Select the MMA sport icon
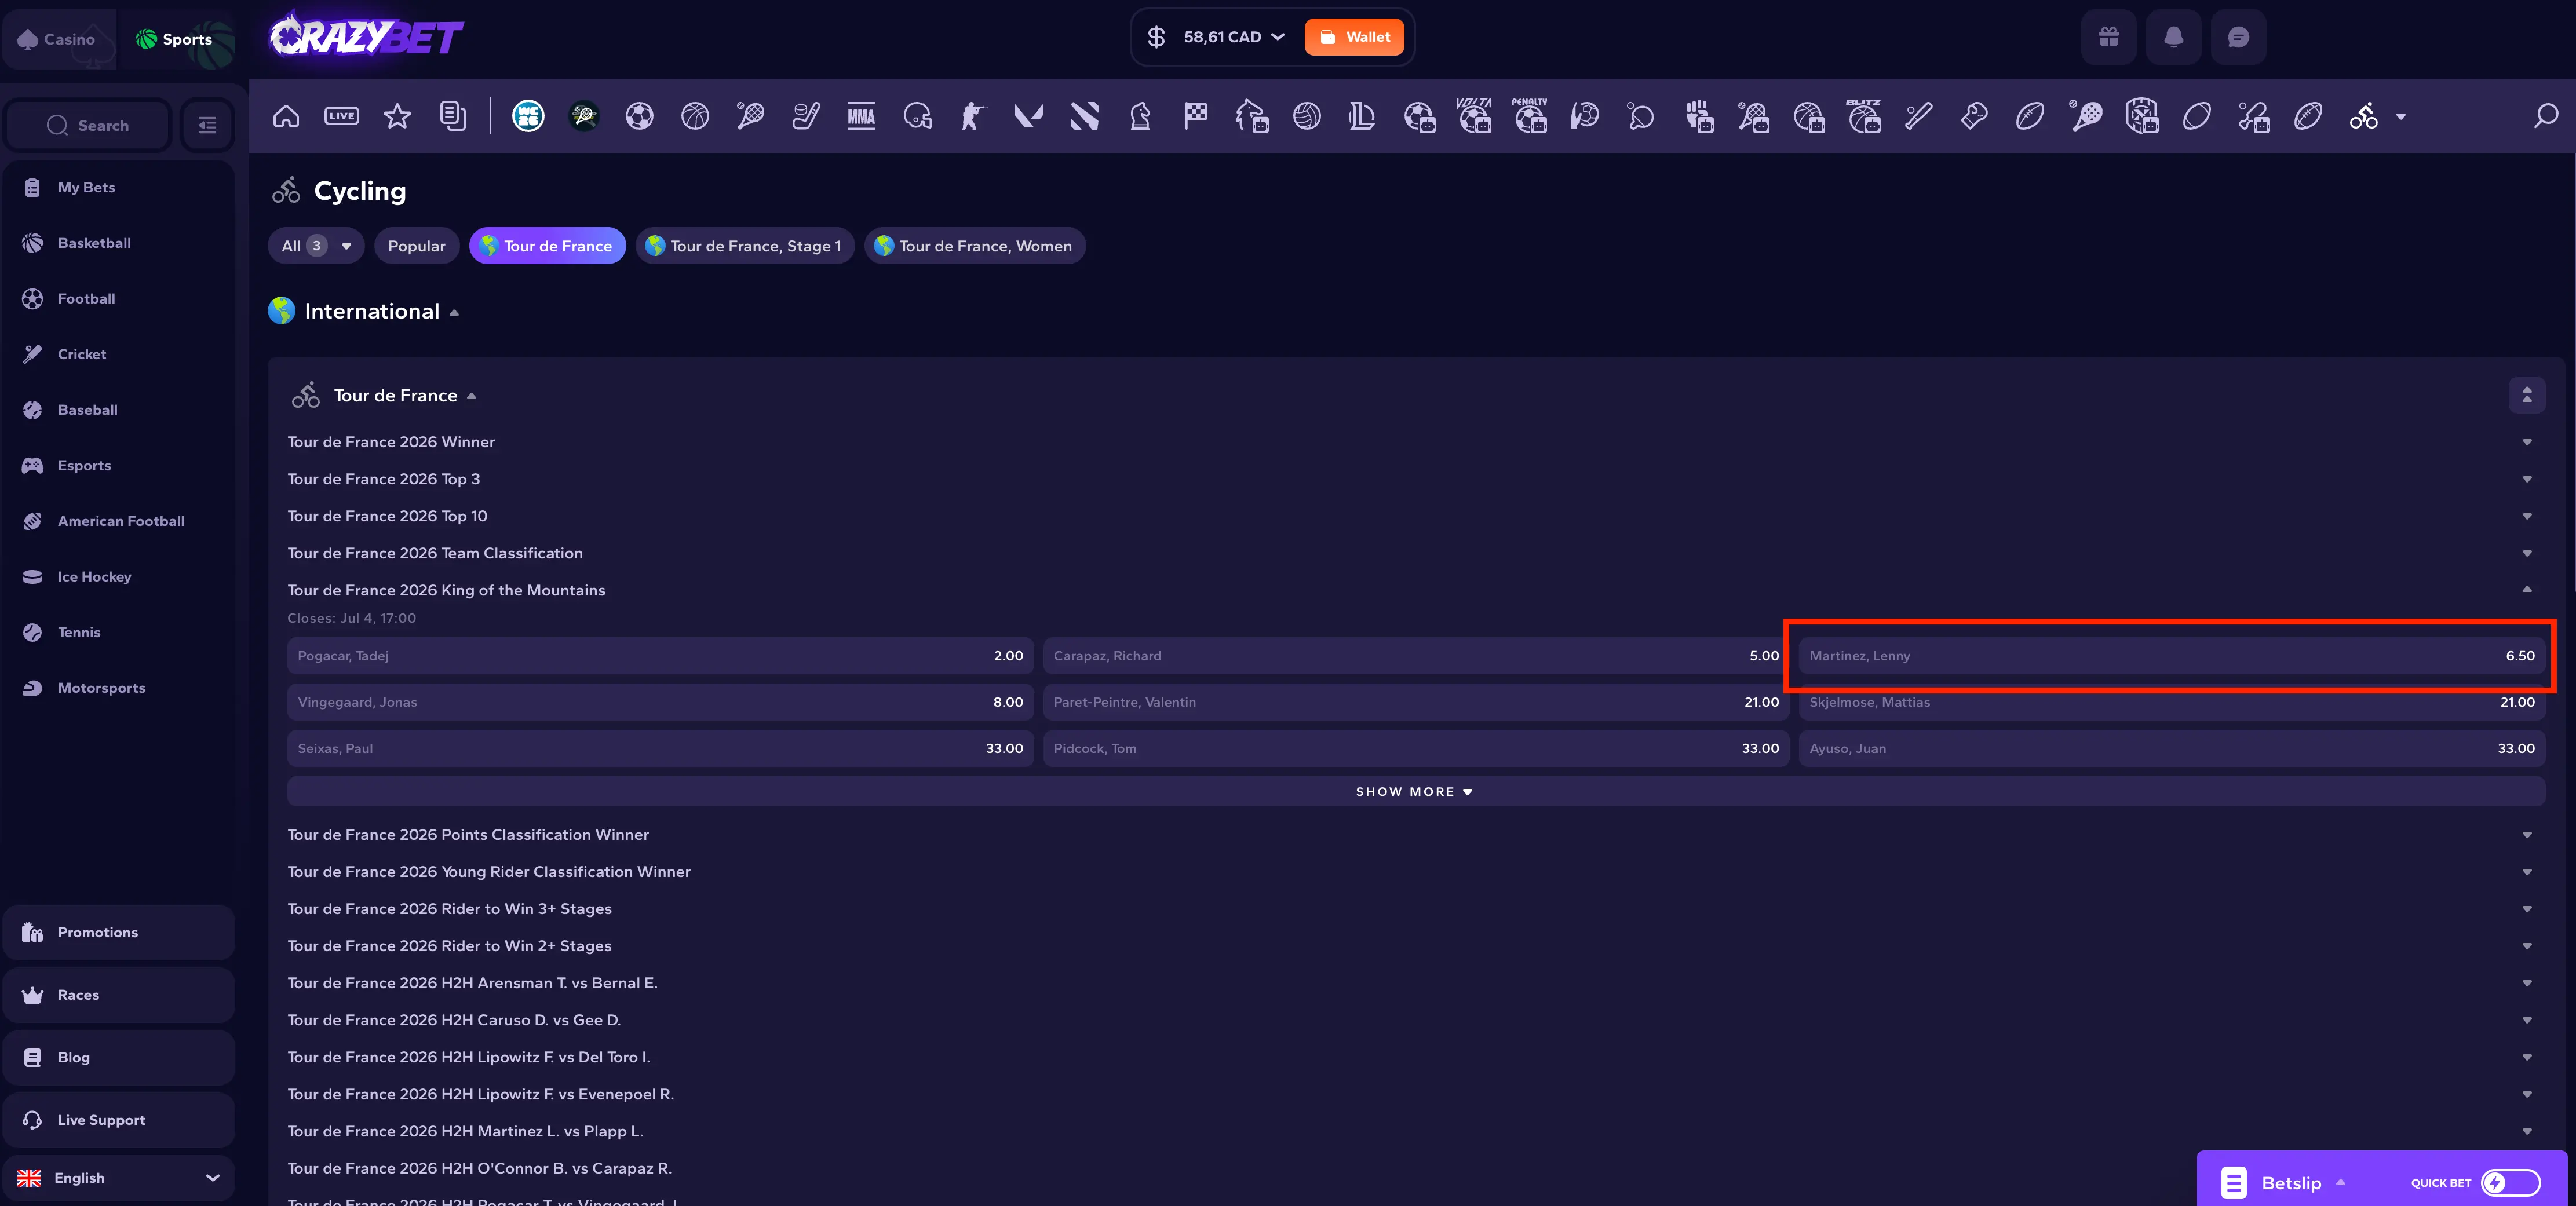Image resolution: width=2576 pixels, height=1206 pixels. pos(861,116)
